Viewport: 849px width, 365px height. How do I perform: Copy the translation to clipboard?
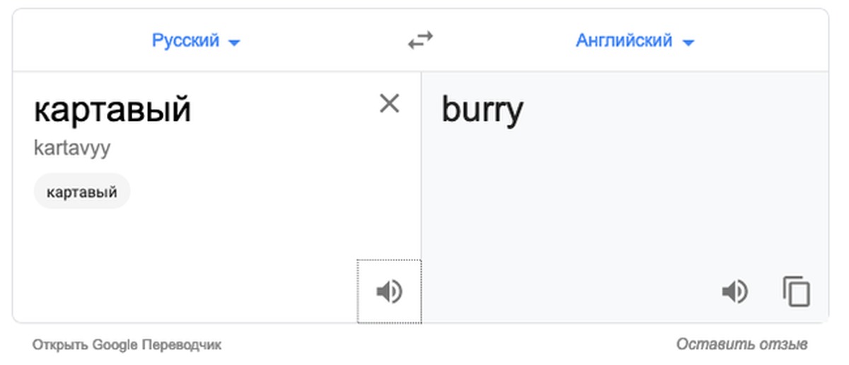coord(797,291)
